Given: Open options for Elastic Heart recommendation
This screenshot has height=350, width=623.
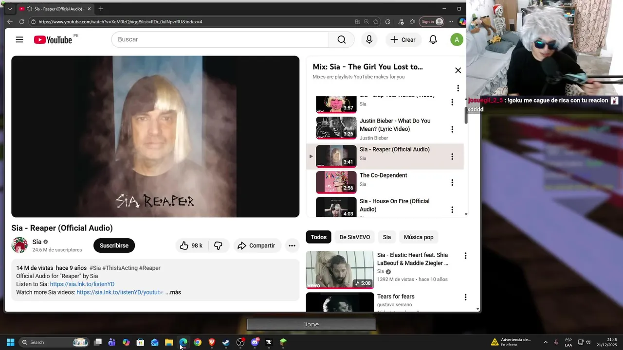Looking at the screenshot, I should [465, 256].
